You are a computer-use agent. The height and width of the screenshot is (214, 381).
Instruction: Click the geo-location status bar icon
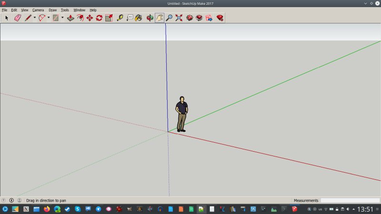point(3,200)
